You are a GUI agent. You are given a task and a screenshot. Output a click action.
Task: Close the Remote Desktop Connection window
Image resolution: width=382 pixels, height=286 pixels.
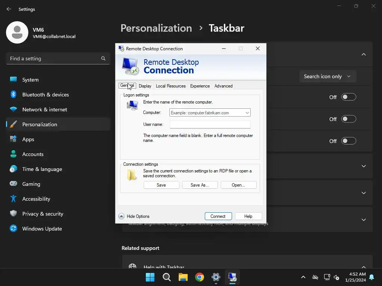[x=258, y=48]
